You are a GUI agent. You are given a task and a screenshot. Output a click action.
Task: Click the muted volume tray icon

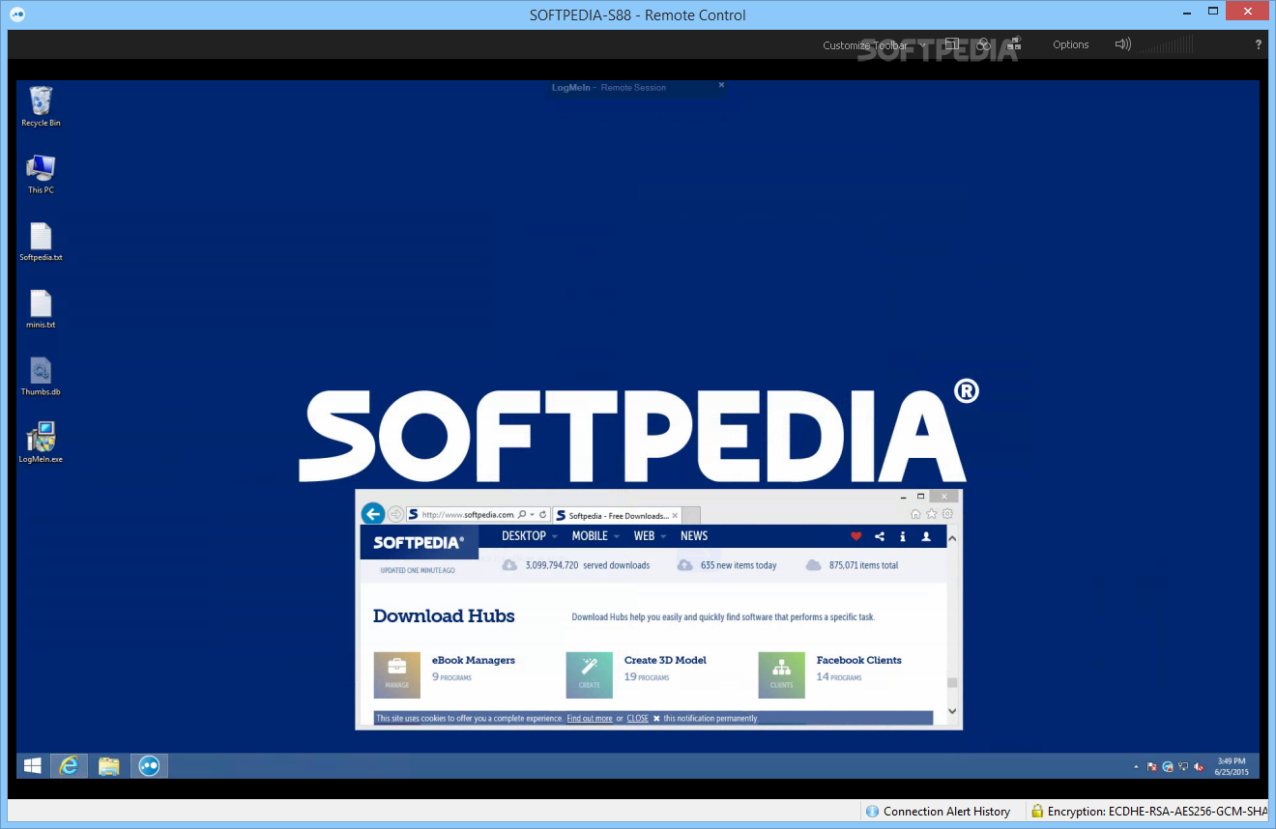coord(1200,767)
